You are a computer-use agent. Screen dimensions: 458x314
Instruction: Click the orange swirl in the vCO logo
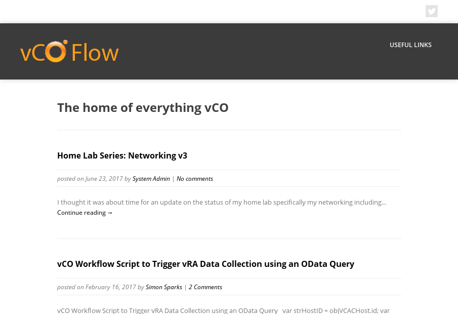point(57,51)
